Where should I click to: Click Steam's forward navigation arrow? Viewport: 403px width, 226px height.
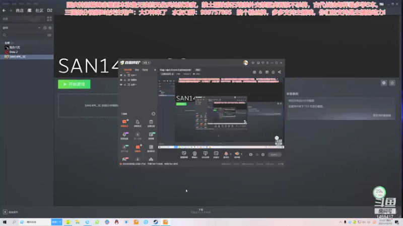pos(11,11)
